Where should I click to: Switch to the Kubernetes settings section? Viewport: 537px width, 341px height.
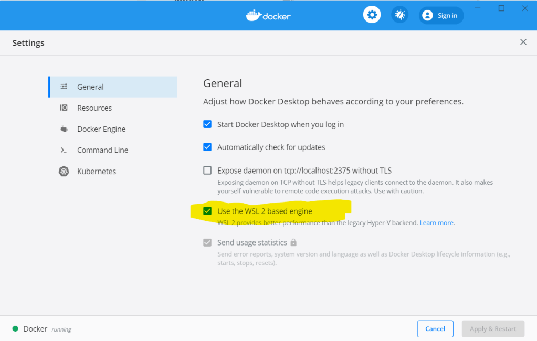[x=97, y=172]
